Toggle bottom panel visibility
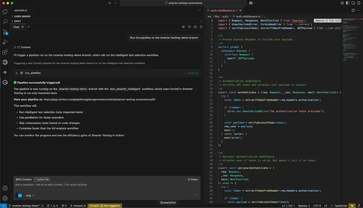The image size is (363, 208). click(353, 3)
